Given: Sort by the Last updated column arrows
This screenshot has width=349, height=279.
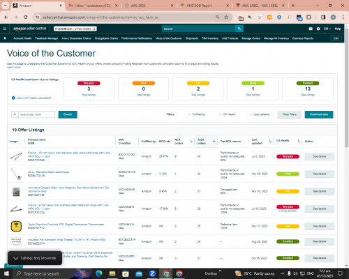Looking at the screenshot, I should pos(270,142).
